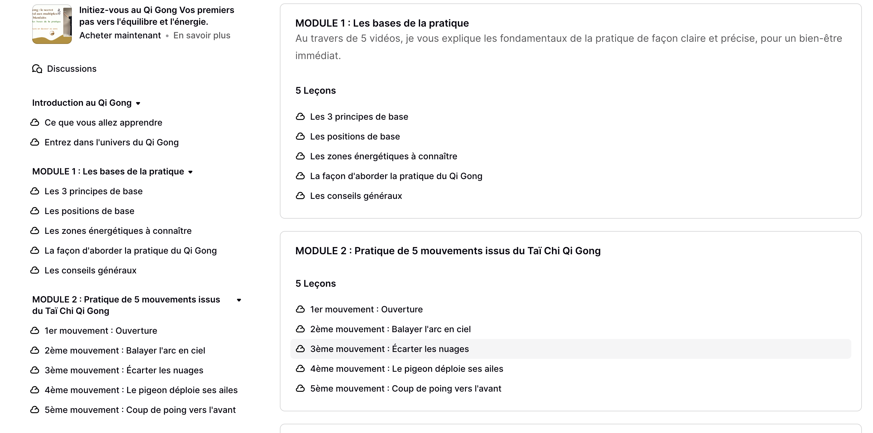Collapse sidebar 'MODULE 2' section arrow
873x433 pixels.
[x=239, y=300]
